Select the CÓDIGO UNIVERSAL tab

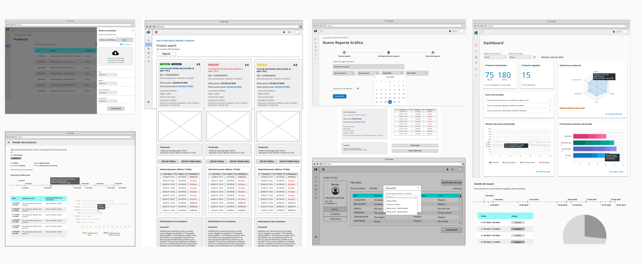point(107,40)
